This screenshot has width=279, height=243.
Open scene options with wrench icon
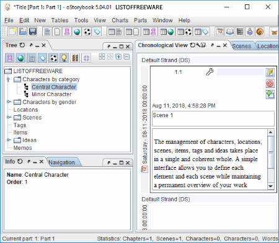210,72
